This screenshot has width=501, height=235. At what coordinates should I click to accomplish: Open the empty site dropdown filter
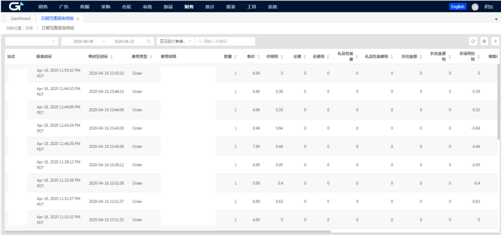pos(32,41)
